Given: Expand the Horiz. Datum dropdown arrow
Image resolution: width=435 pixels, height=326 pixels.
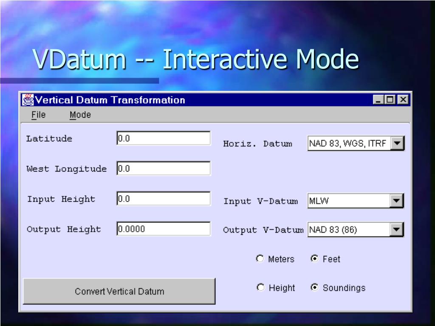Looking at the screenshot, I should coord(397,143).
